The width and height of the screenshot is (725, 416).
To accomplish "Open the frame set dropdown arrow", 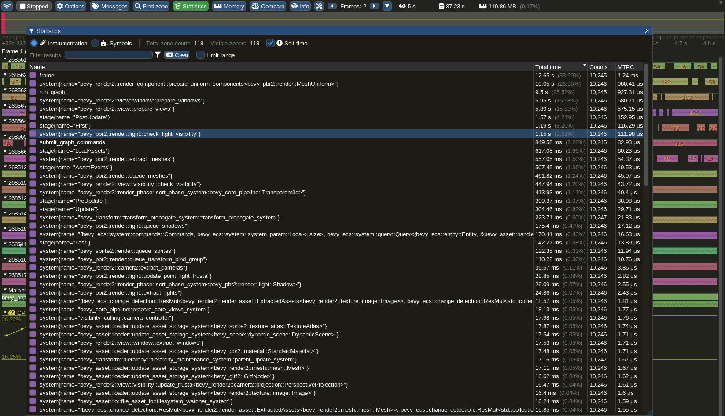I will click(x=387, y=6).
